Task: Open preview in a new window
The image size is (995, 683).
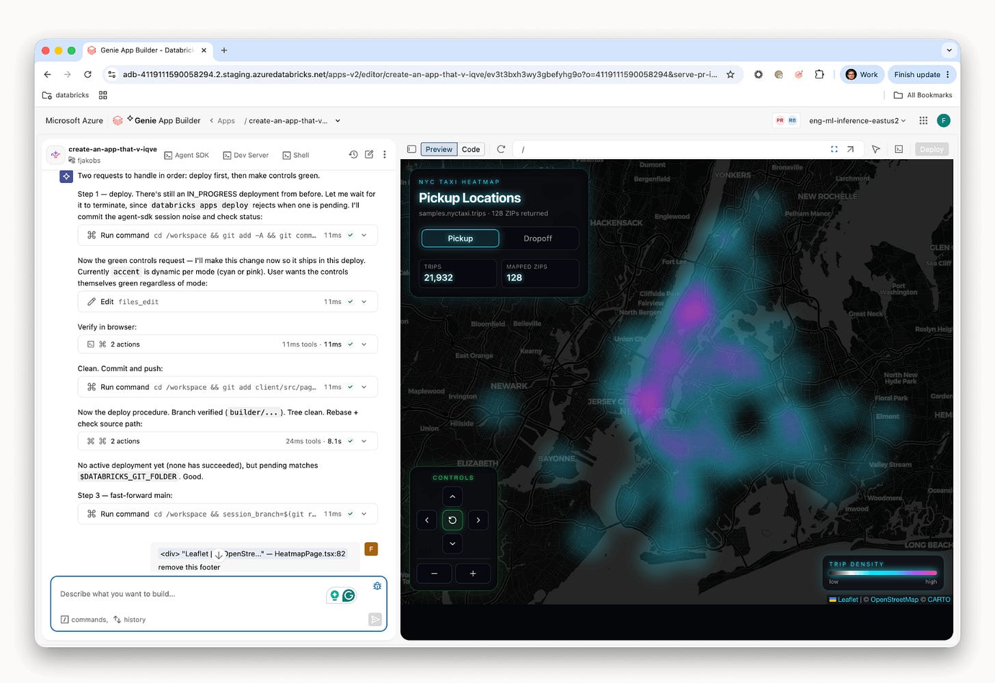Action: pos(851,149)
